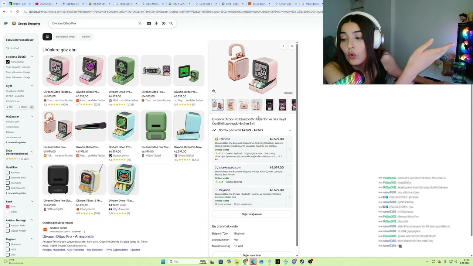
Task: Open the tab search chevron in Chrome
Action: 4,4
